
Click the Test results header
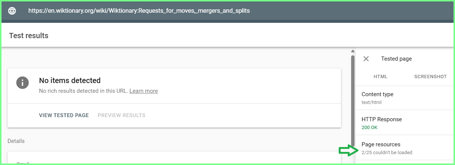click(29, 36)
